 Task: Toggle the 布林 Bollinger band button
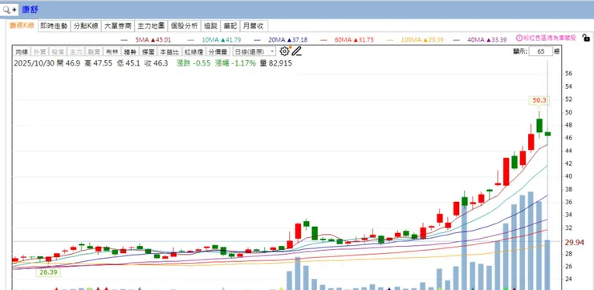(x=112, y=52)
